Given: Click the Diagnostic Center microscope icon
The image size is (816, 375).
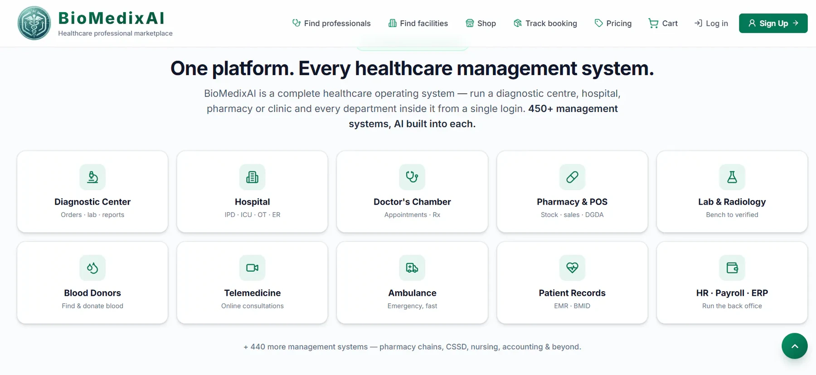Looking at the screenshot, I should [x=92, y=177].
